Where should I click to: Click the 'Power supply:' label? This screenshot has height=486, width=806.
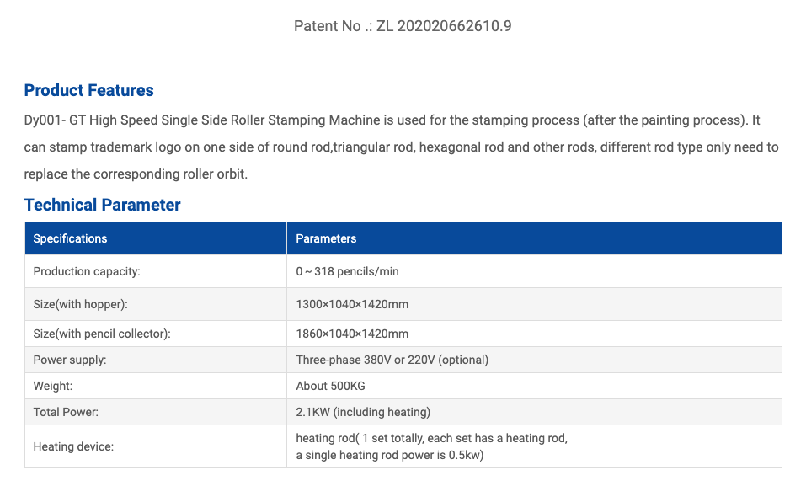(x=70, y=360)
